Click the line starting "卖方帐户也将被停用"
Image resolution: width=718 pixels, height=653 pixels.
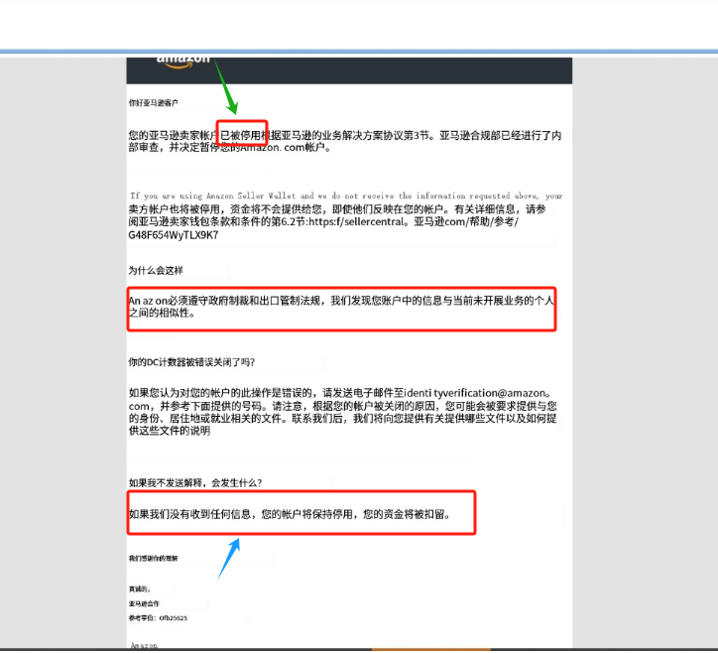tap(337, 209)
